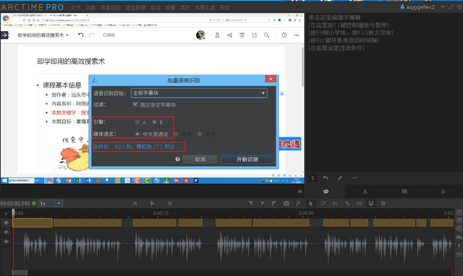The image size is (463, 276).
Task: Click the pencil edit icon in right panel
Action: pyautogui.click(x=340, y=178)
